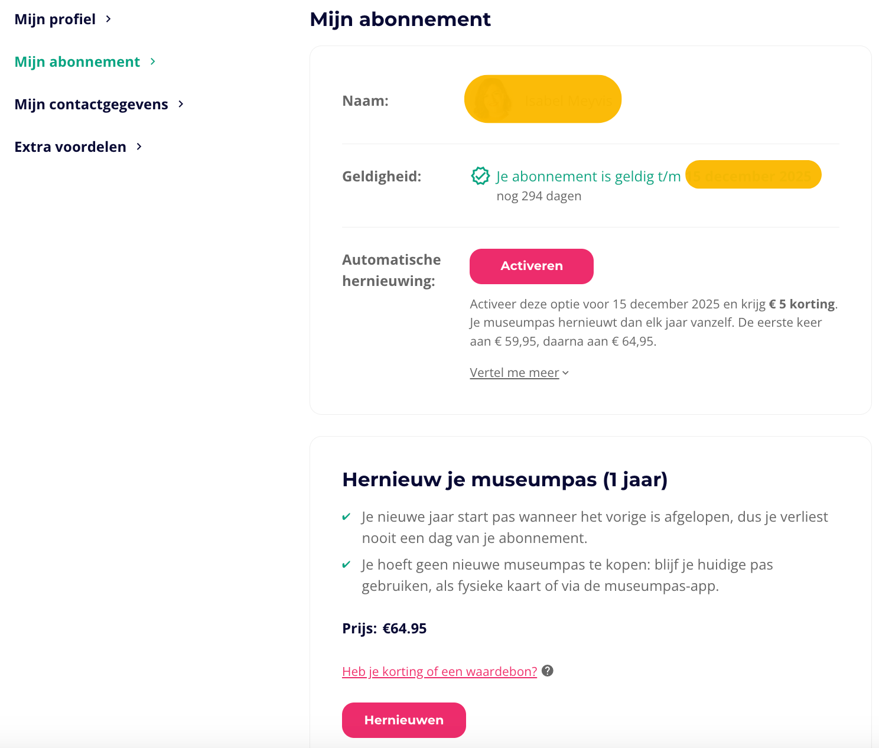Select the Mijn abonnement sidebar item
Screen dimensions: 879x748
[x=77, y=62]
